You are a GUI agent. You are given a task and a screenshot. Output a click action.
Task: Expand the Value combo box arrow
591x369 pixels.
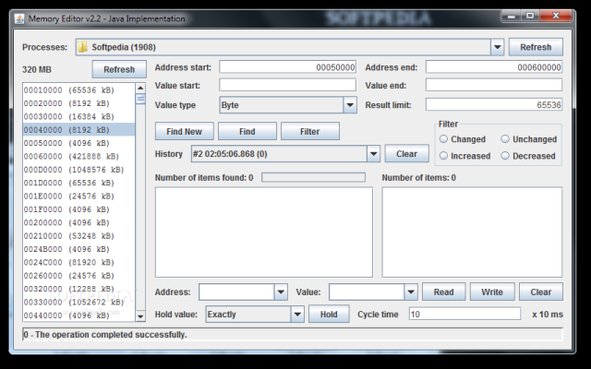coord(411,292)
